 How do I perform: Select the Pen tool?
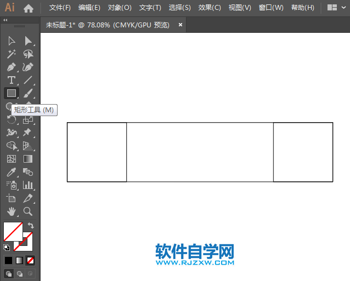12,67
